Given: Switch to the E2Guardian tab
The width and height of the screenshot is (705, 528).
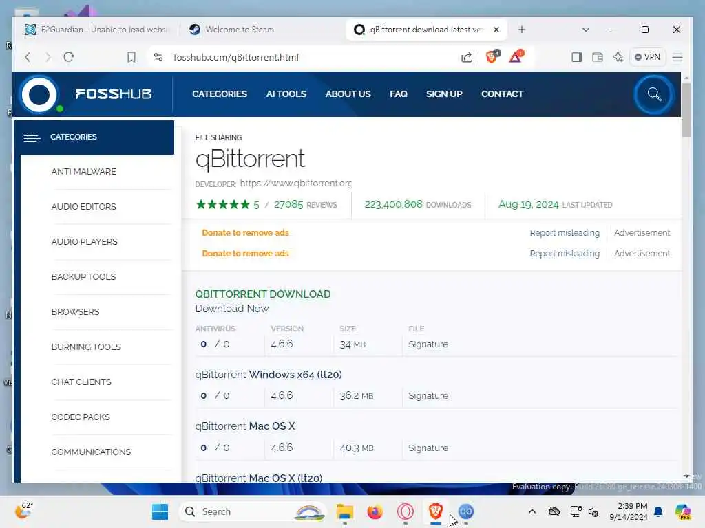Looking at the screenshot, I should [x=97, y=30].
